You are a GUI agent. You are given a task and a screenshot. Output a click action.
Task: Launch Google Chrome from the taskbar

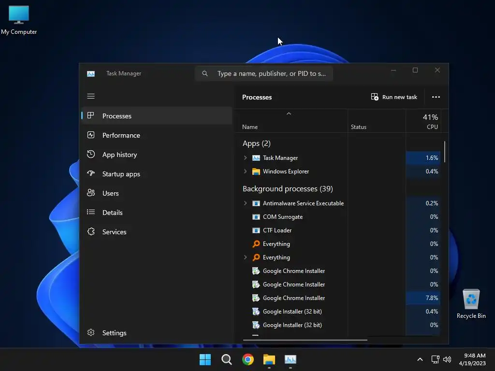(x=248, y=359)
